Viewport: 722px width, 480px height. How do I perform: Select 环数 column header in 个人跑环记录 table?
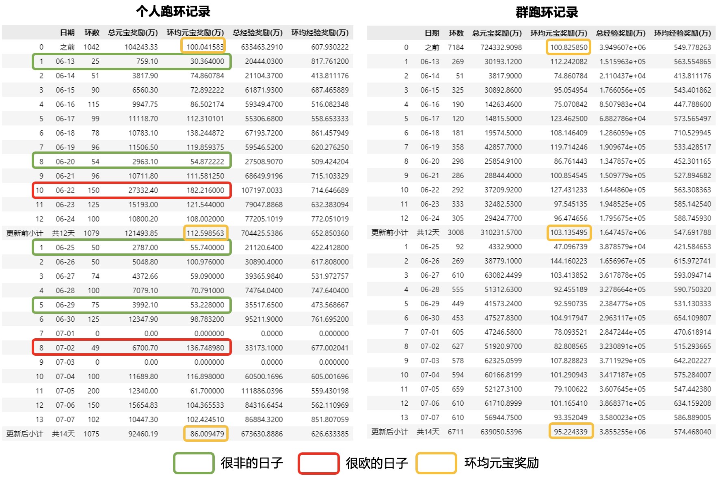pyautogui.click(x=92, y=32)
